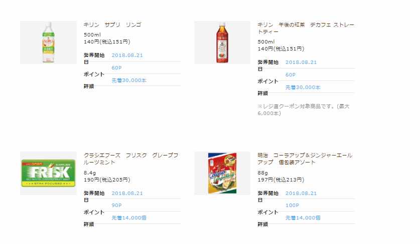The image size is (420, 244).
Task: Click the 60P points for サプリ リンゴ
Action: pyautogui.click(x=116, y=67)
